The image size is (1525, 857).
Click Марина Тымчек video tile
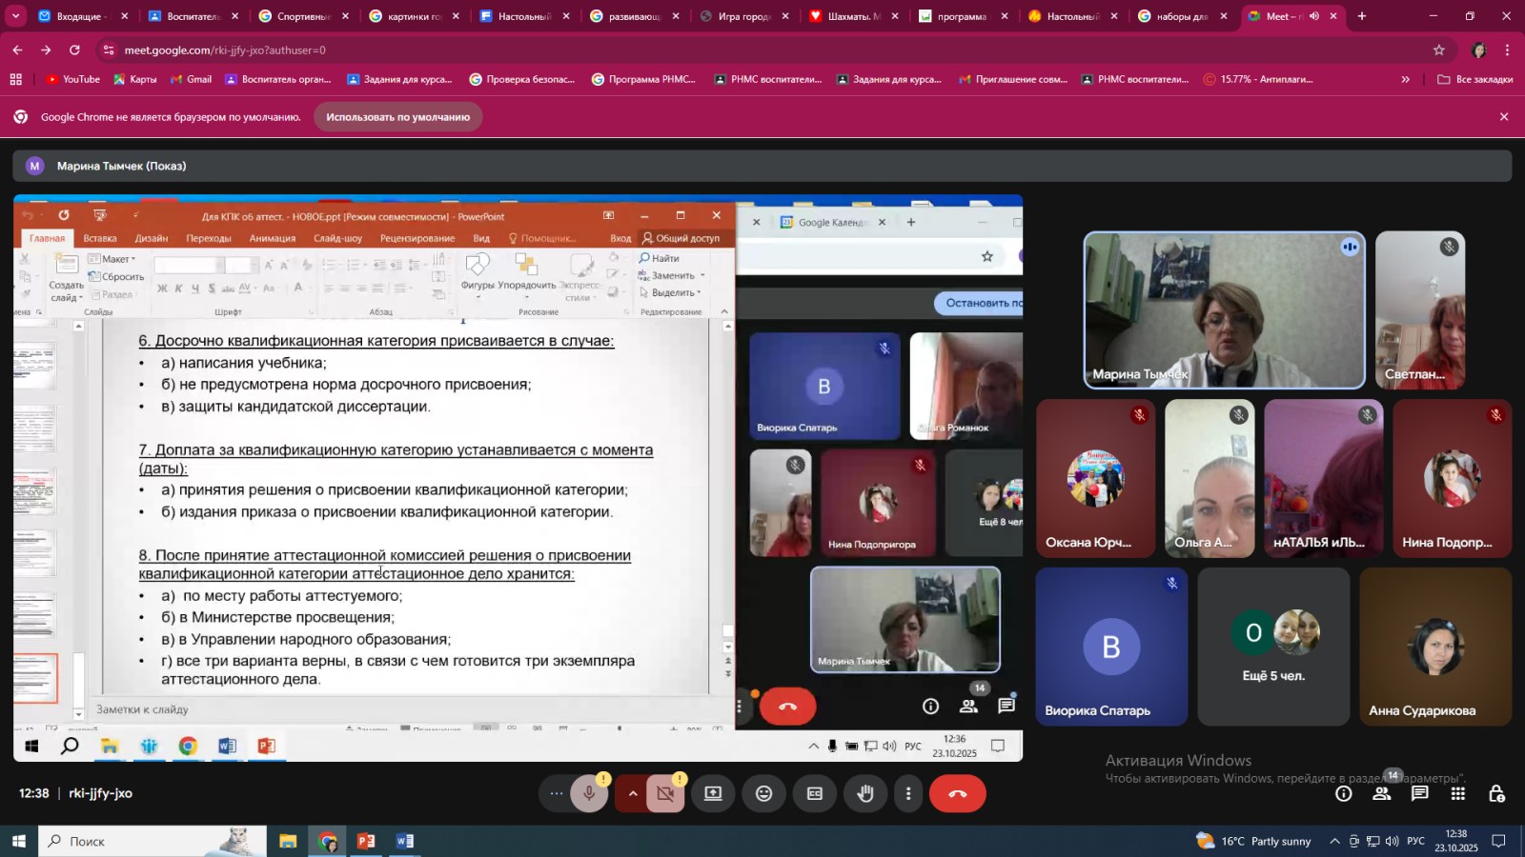pyautogui.click(x=1224, y=310)
